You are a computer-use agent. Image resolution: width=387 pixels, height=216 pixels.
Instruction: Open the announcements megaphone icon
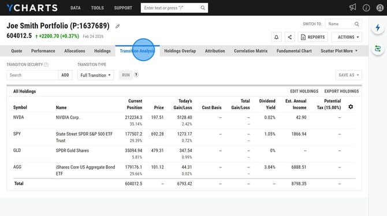click(352, 8)
